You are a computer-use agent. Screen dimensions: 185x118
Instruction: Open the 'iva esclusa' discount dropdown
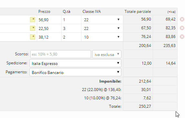tap(107, 54)
